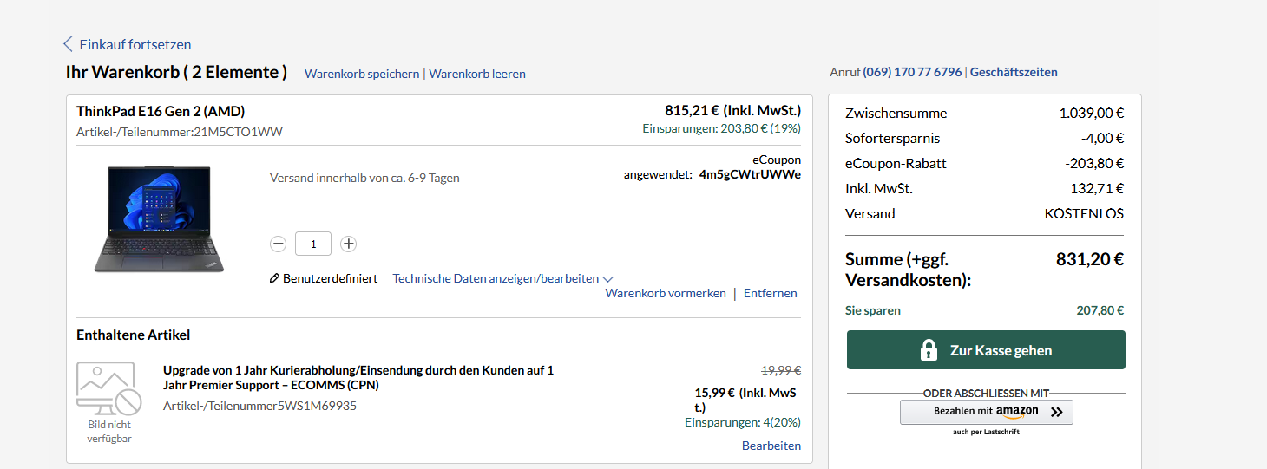Viewport: 1267px width, 469px height.
Task: Click Inkl. MwSt. value 132,71 €
Action: pyautogui.click(x=1097, y=188)
